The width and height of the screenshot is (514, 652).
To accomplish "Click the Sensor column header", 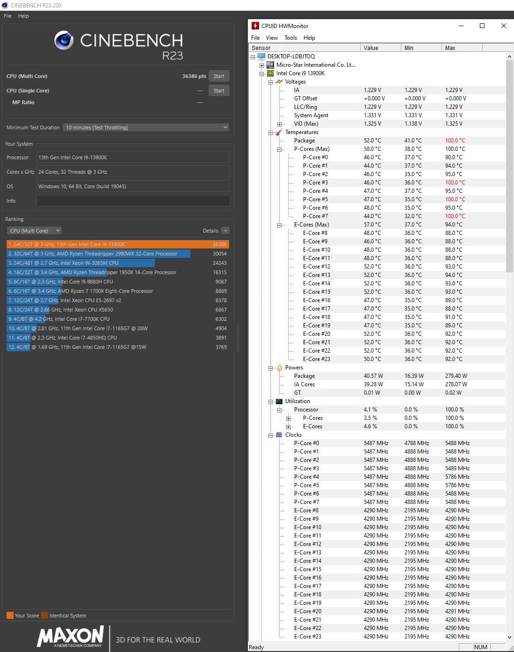I will click(304, 48).
